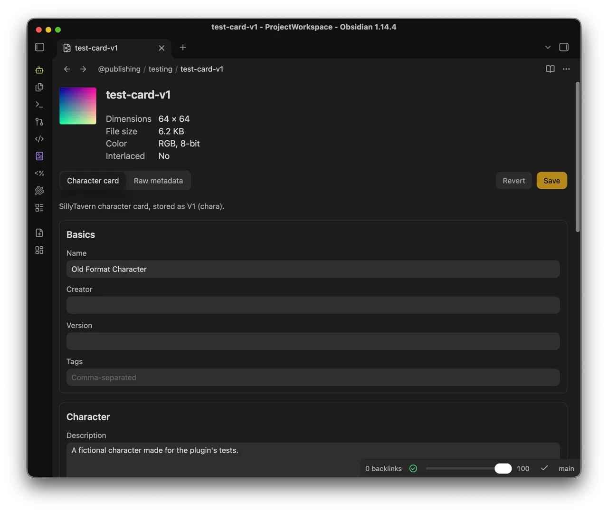Screen dimensions: 608x513
Task: Open the code brackets ribbon icon
Action: (x=39, y=139)
